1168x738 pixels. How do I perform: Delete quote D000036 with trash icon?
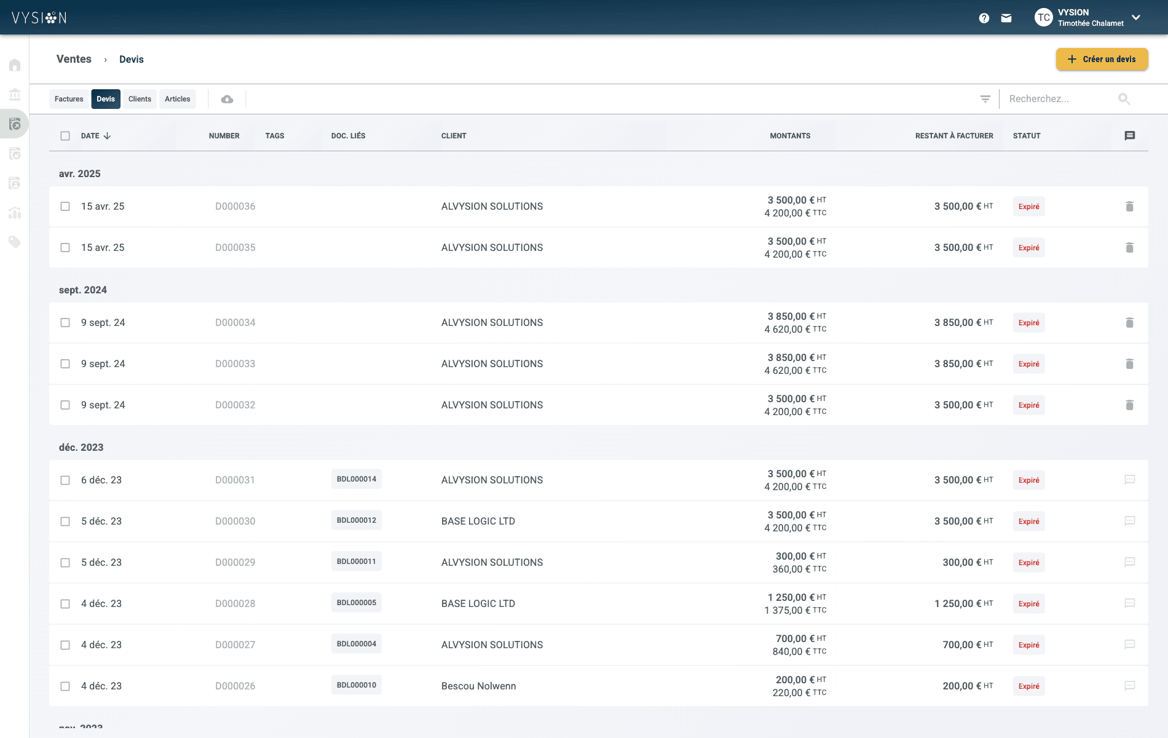1130,207
